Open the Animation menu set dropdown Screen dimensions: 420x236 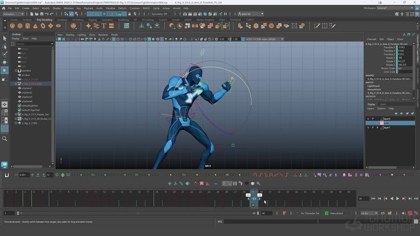[14, 14]
